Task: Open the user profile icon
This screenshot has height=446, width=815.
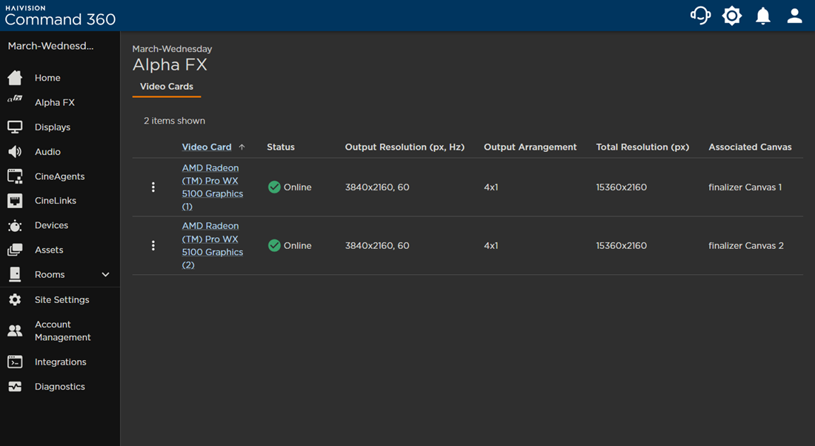Action: pos(794,16)
